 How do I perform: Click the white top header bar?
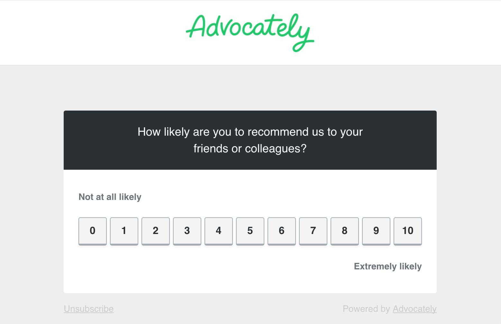[96, 32]
